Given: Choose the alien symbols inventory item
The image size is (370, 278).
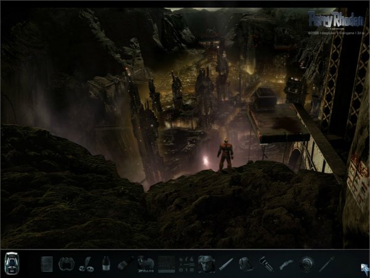Looking at the screenshot, I should coord(187,264).
